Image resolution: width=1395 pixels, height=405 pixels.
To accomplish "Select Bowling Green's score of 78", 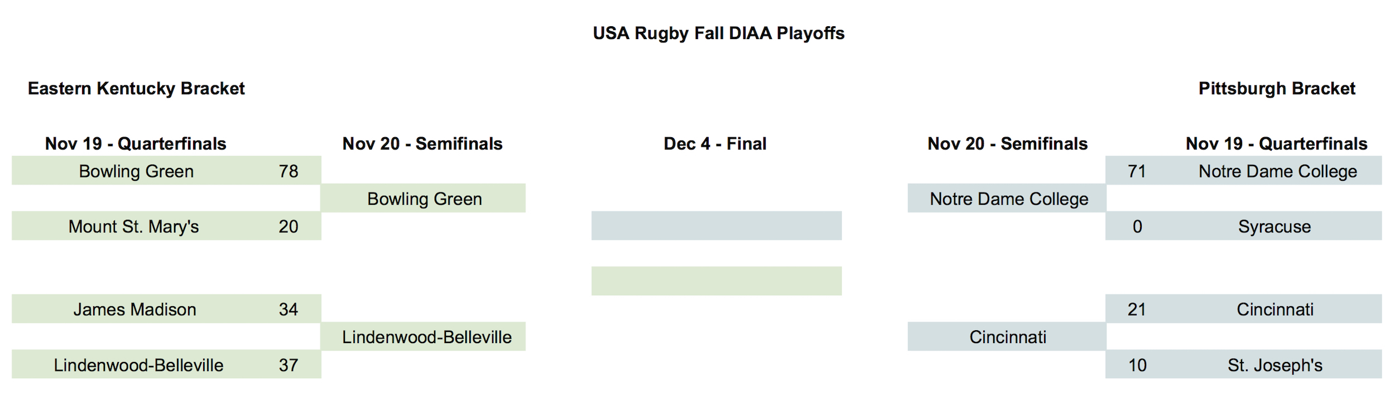I will tap(288, 171).
